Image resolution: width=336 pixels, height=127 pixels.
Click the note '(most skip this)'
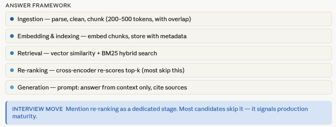tap(163, 70)
